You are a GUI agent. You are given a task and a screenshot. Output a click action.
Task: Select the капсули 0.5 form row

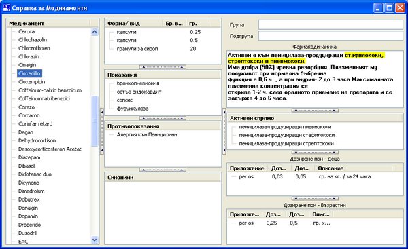[x=163, y=40]
